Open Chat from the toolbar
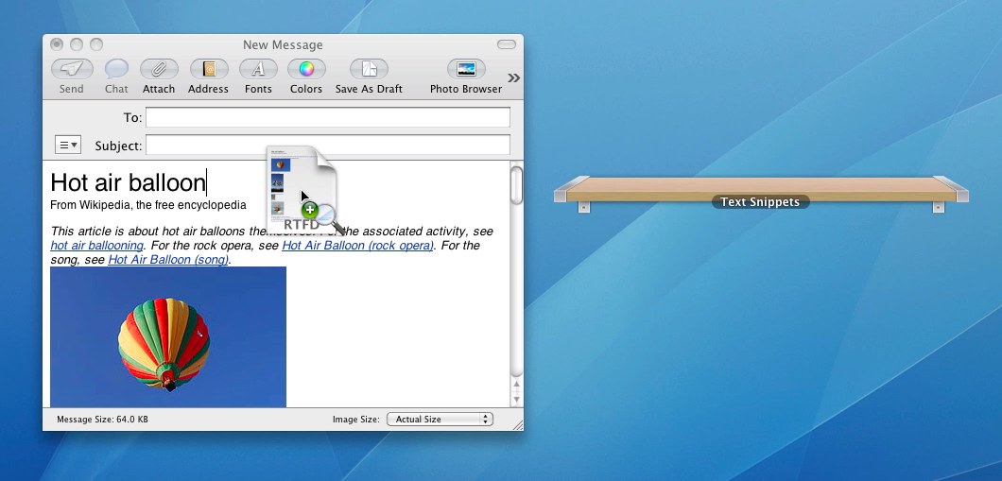Viewport: 1002px width, 481px height. (x=116, y=70)
